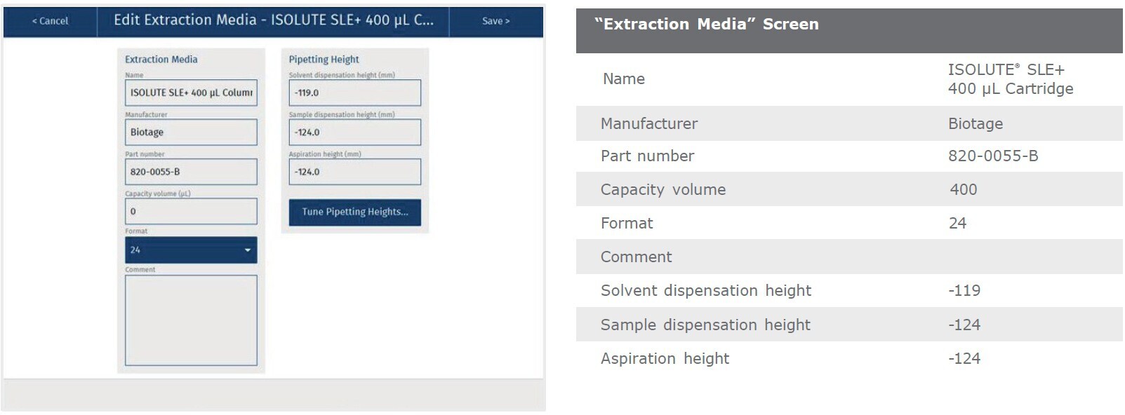The height and width of the screenshot is (415, 1125).
Task: Click the Extraction Media panel heading in form
Action: pyautogui.click(x=161, y=60)
